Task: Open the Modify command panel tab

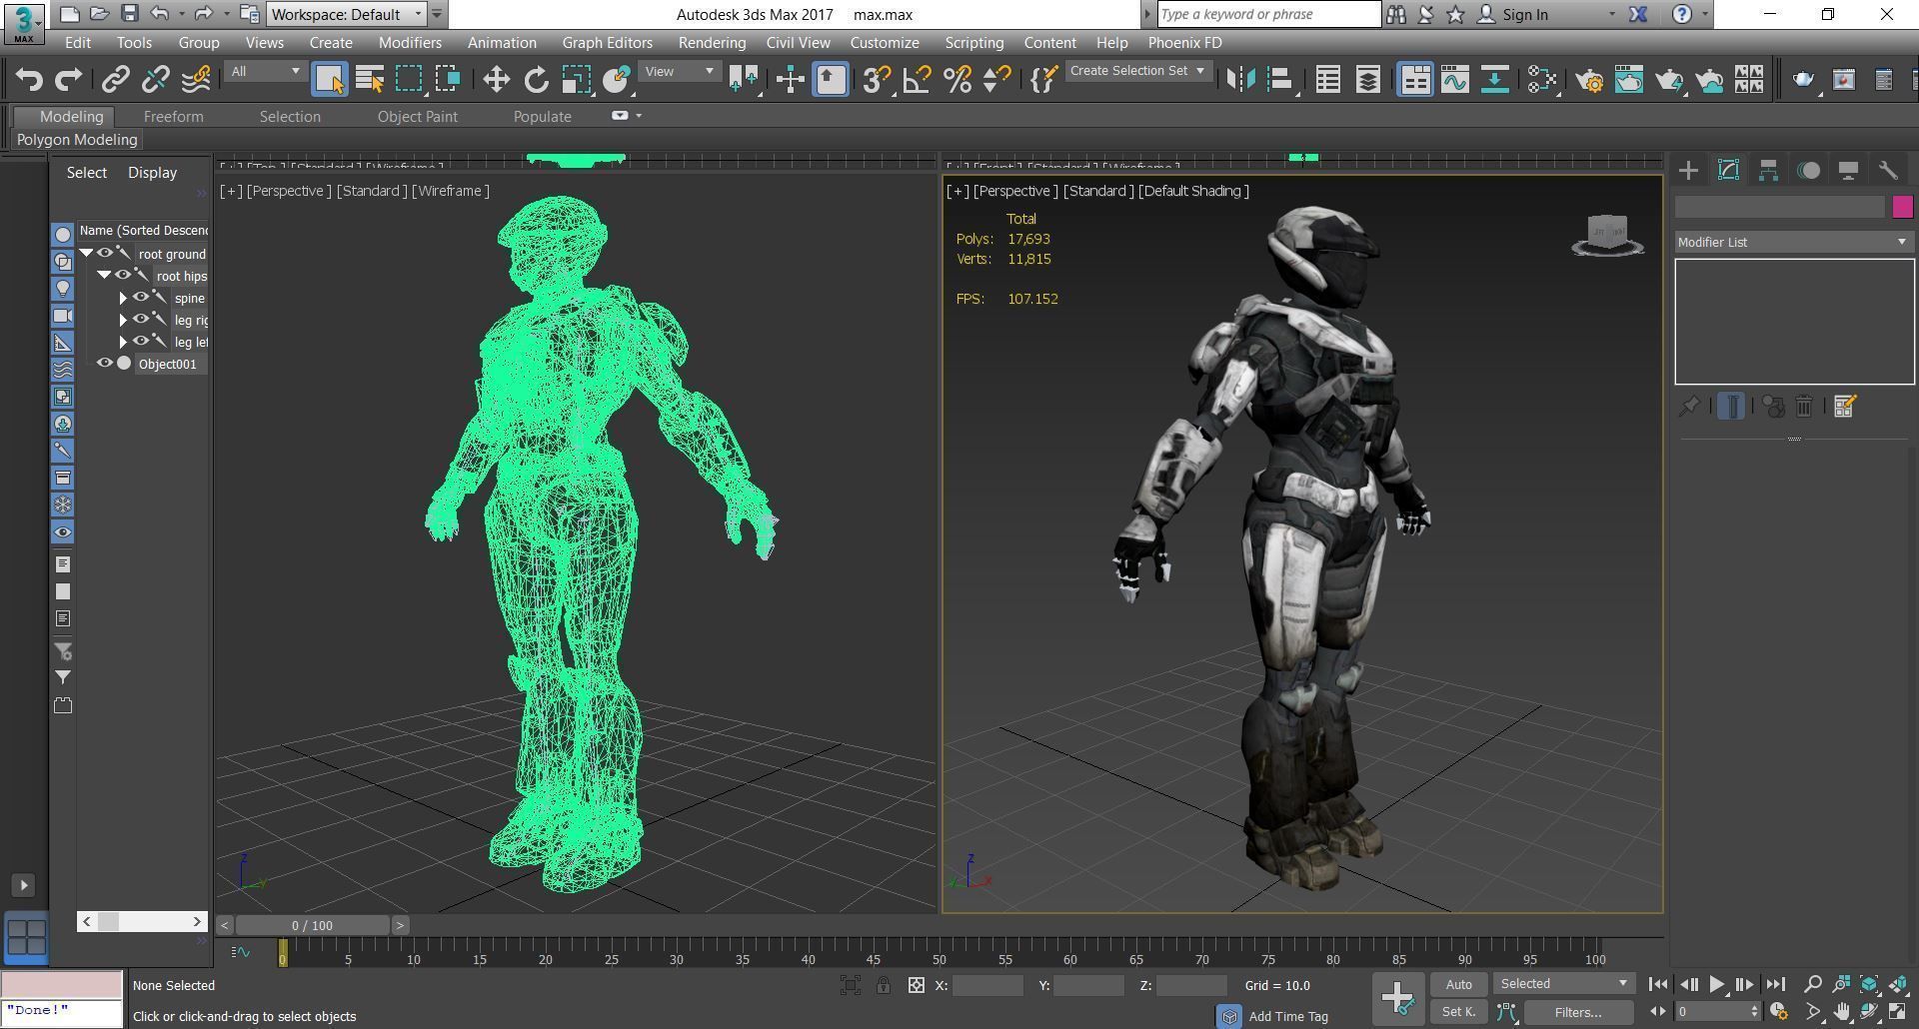Action: [x=1728, y=171]
